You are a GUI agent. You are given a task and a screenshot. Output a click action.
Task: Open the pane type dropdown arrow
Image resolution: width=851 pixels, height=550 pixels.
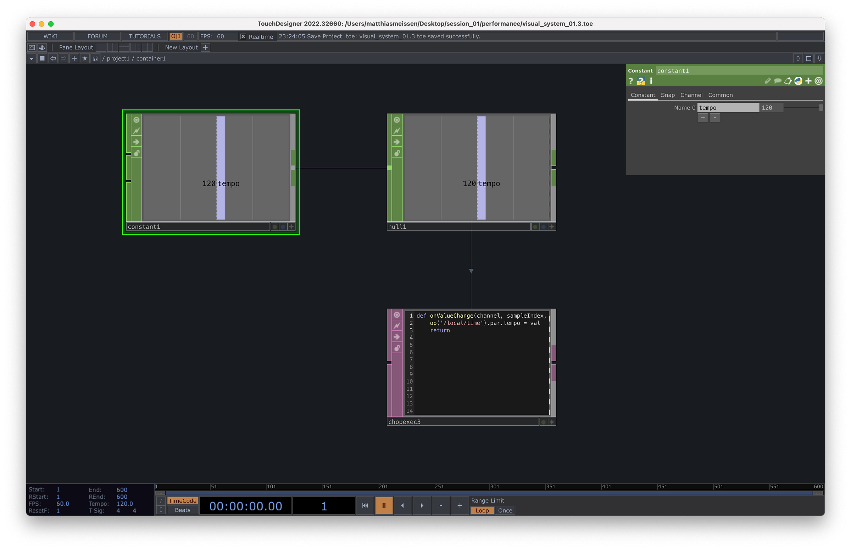click(x=32, y=58)
